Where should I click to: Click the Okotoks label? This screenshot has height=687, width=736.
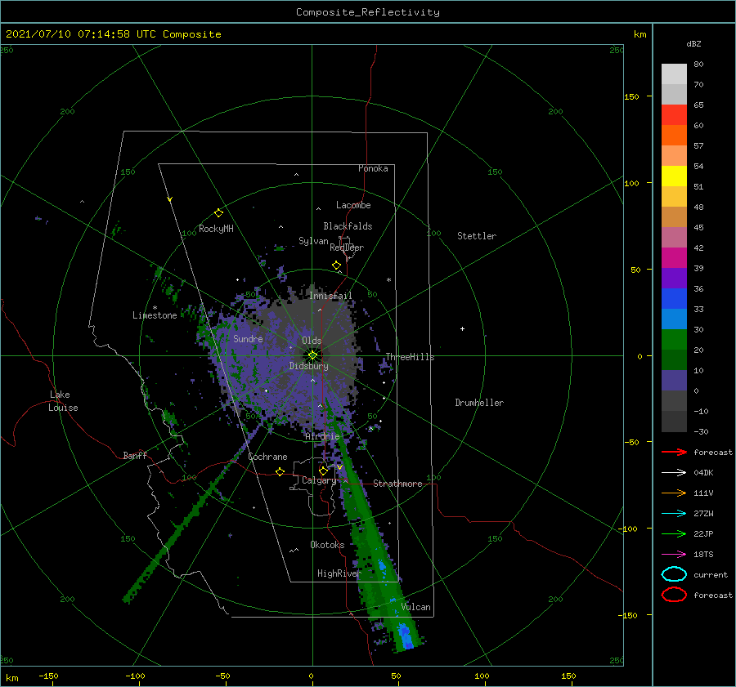click(x=327, y=545)
